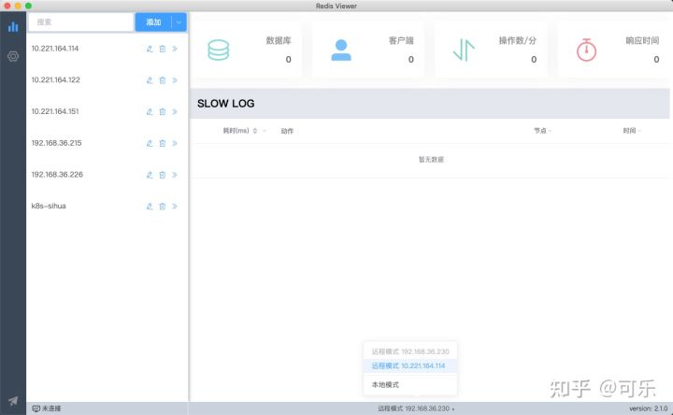Click the 响应时间 card label
The image size is (673, 415).
point(642,40)
